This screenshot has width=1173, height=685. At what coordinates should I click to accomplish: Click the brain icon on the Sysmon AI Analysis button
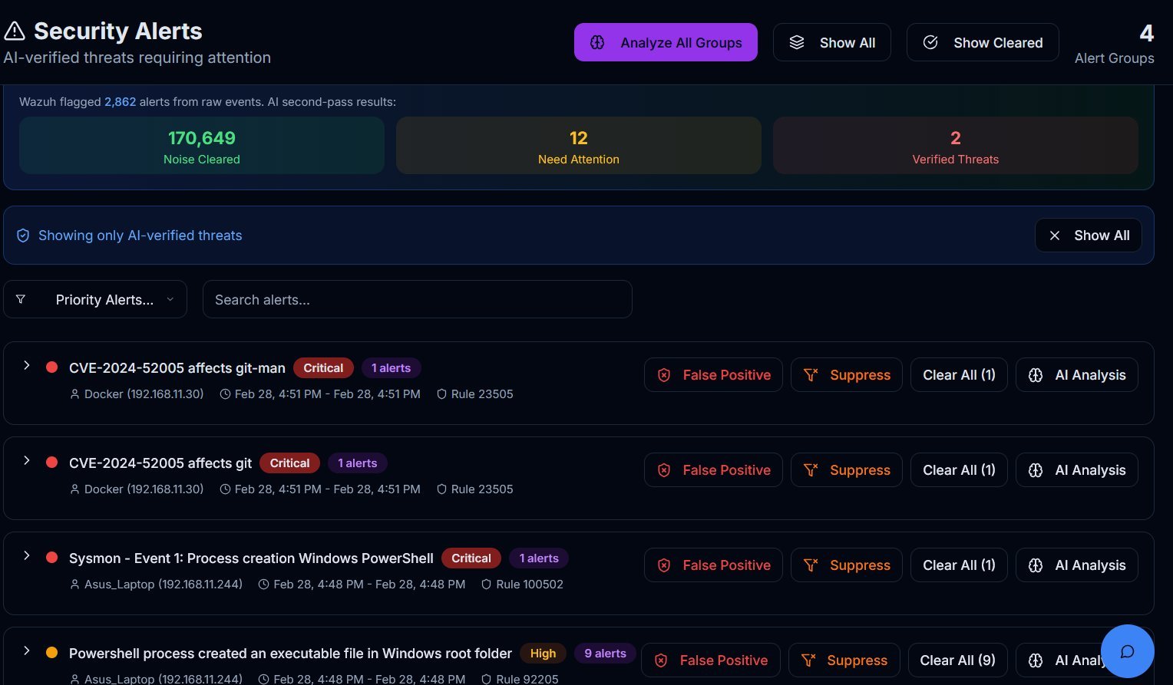pos(1036,565)
